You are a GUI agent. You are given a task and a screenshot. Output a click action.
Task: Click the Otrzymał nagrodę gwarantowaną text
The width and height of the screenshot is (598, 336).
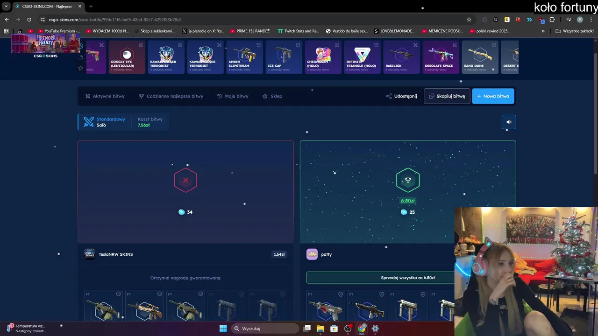coord(185,278)
